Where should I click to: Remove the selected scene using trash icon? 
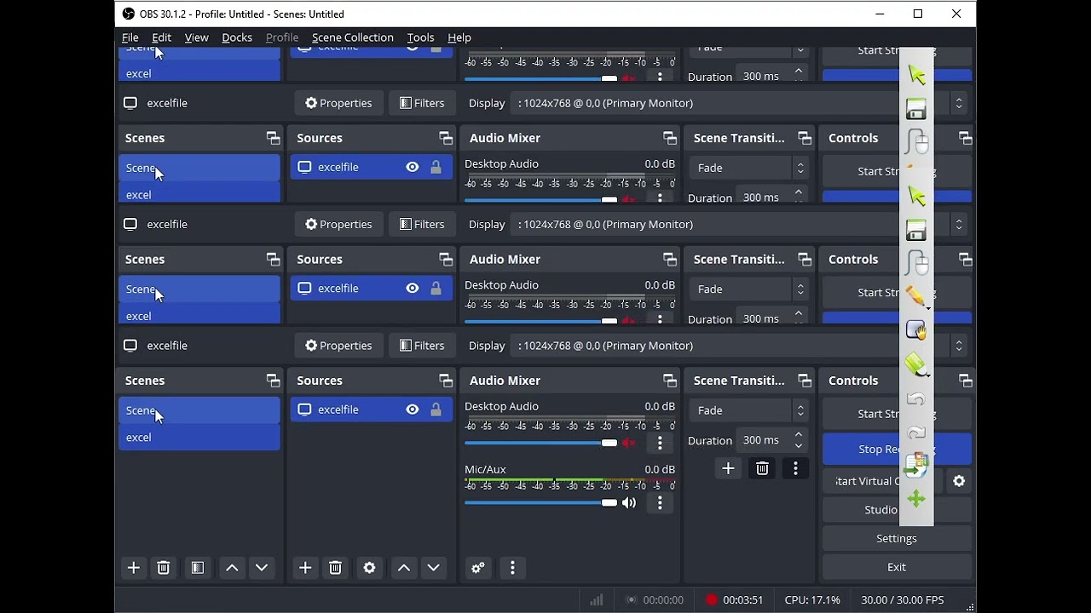pyautogui.click(x=164, y=568)
